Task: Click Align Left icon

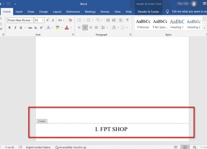Action: click(79, 28)
